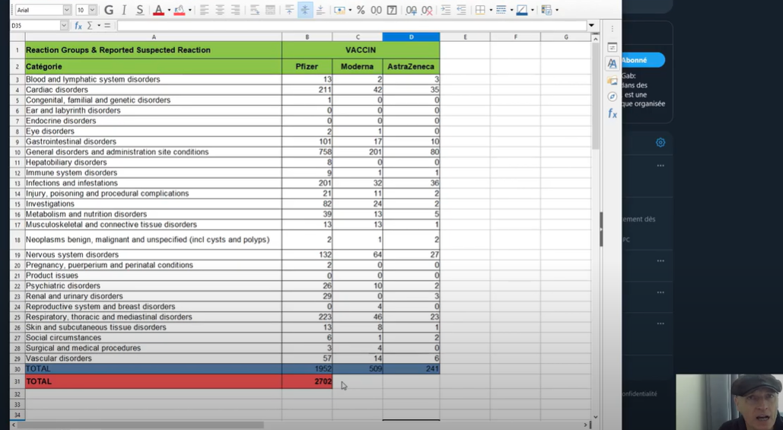783x430 pixels.
Task: Open the Function Wizard fx icon
Action: [78, 25]
